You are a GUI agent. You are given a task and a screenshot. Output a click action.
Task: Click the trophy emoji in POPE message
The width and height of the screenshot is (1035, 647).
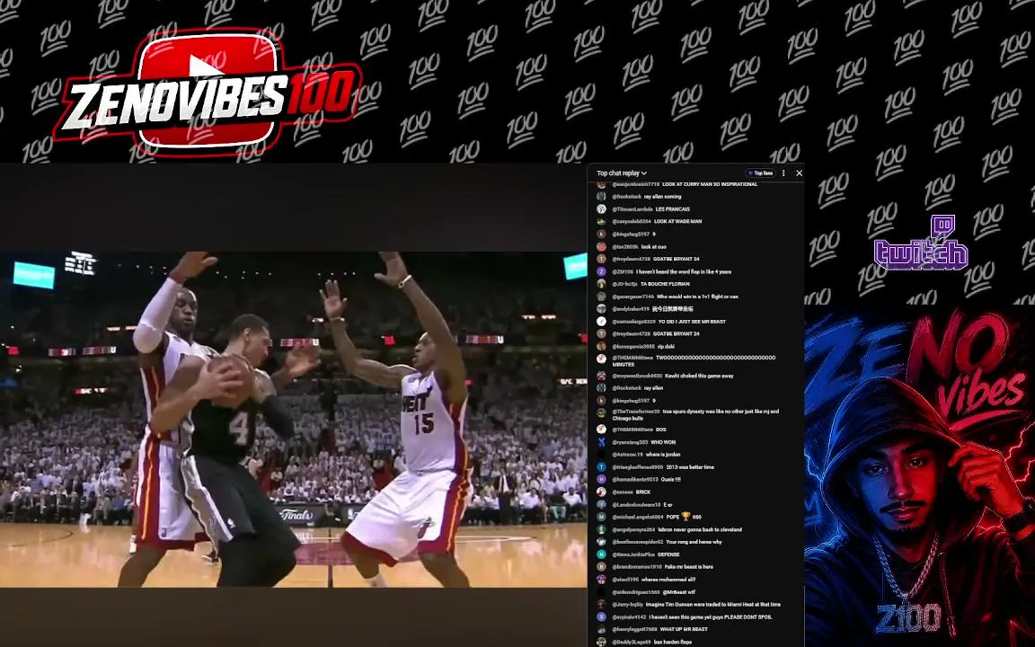686,517
